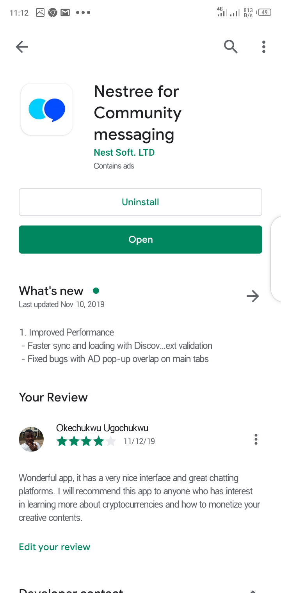Tap the Nestree app logo icon
Image resolution: width=281 pixels, height=593 pixels.
click(47, 109)
